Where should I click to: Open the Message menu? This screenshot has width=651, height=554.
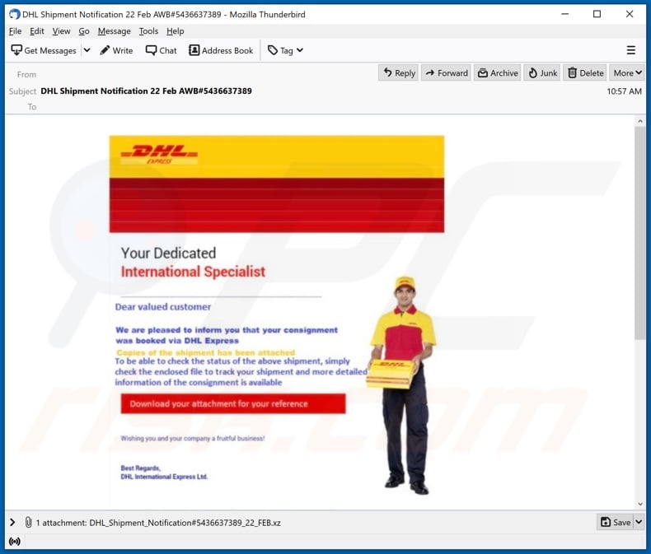coord(115,31)
